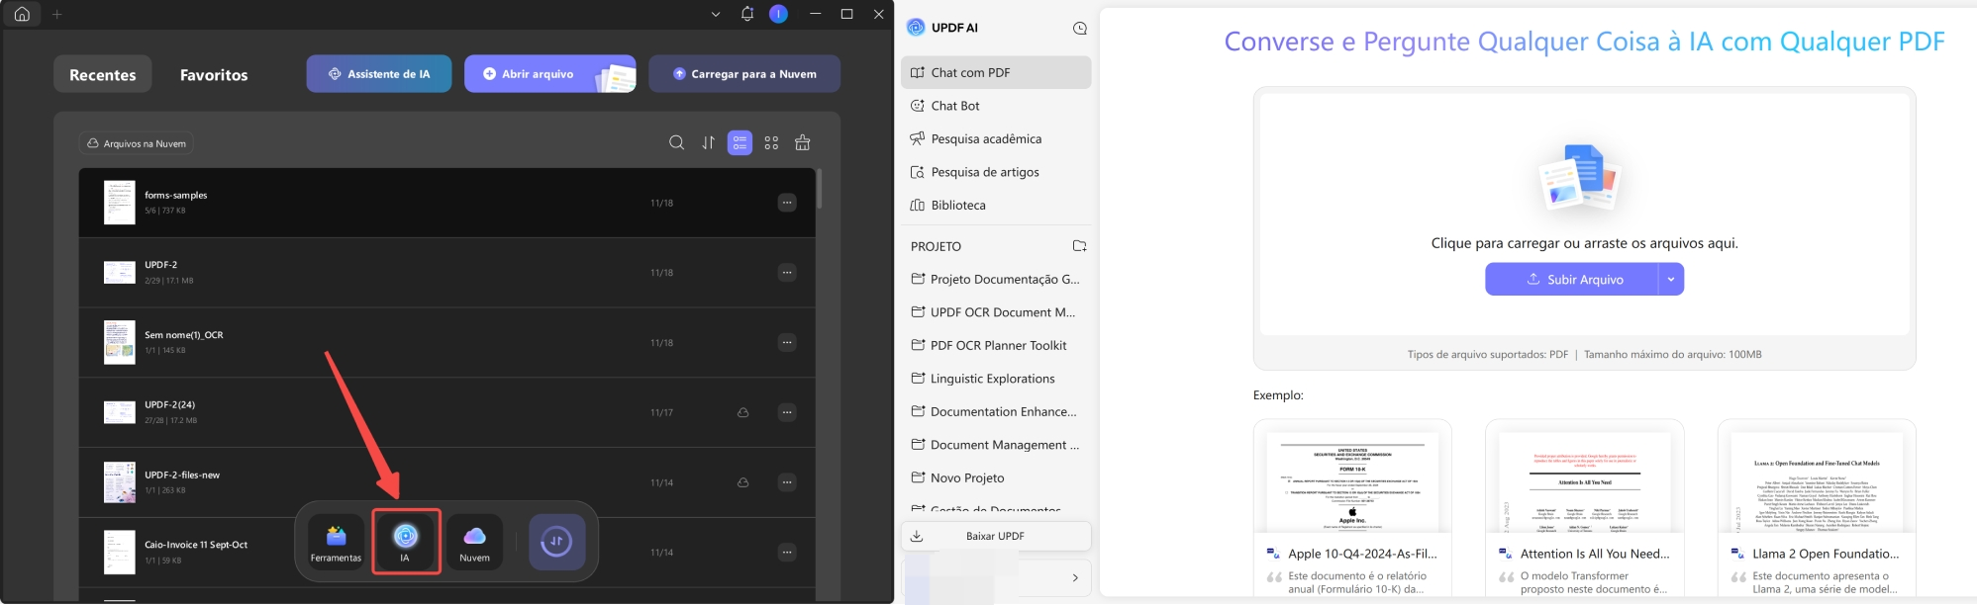Select grid view layout icon
The height and width of the screenshot is (605, 1977).
tap(771, 143)
